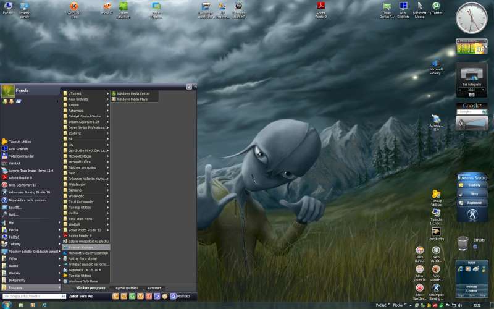This screenshot has height=309, width=494.
Task: Expand the Nero program folder
Action: click(86, 173)
